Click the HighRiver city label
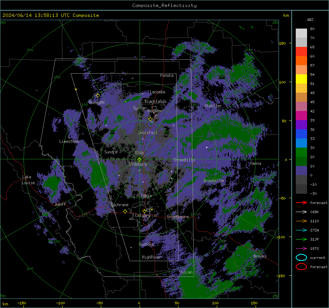Image resolution: width=329 pixels, height=308 pixels. coord(151,257)
